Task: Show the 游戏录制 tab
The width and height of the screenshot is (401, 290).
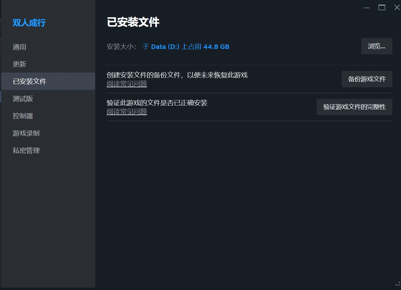Action: 26,133
